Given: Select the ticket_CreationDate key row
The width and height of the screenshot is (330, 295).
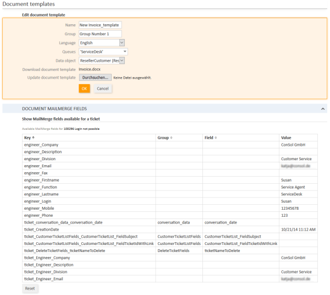Looking at the screenshot, I should pos(41,230).
